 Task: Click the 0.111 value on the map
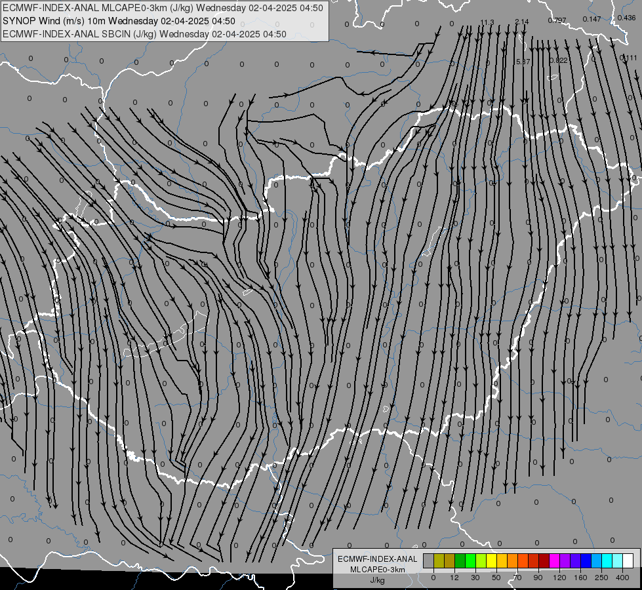pos(628,58)
